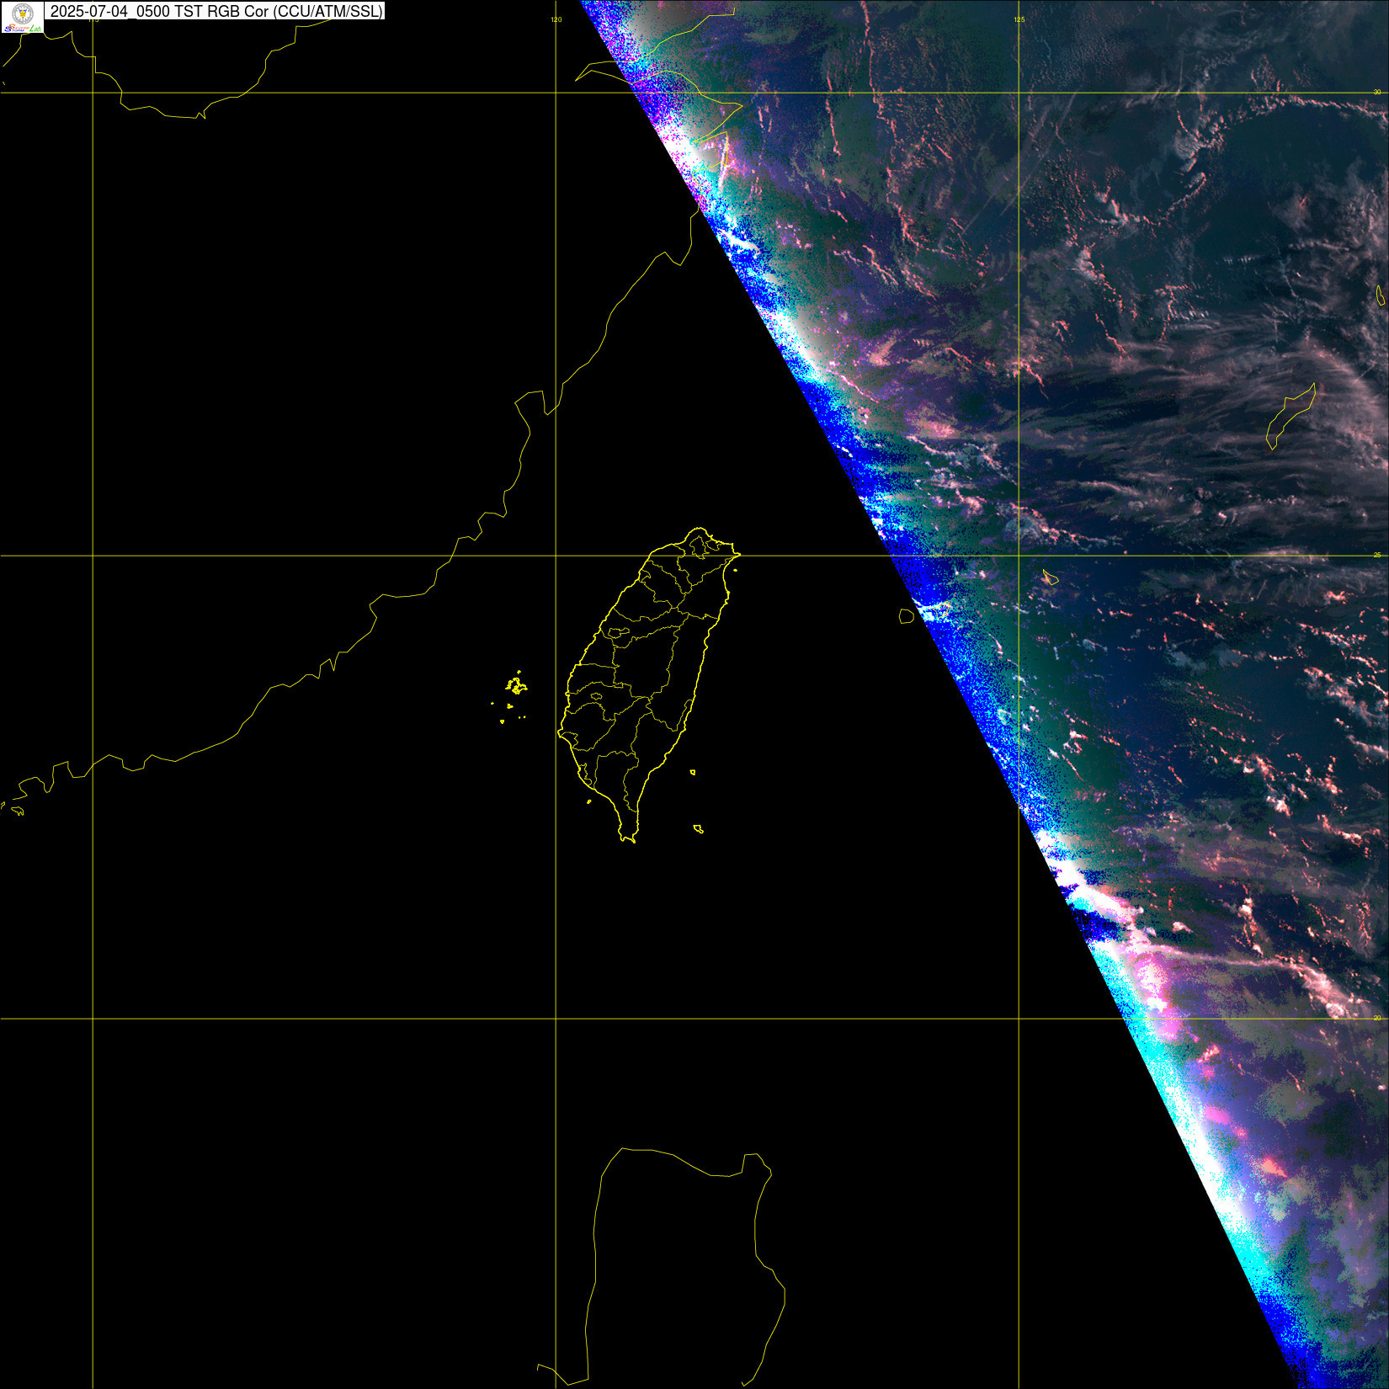Select the '2025-07-04_0500 TST RGB Cor (CCU/ATM/SSL)' title
Viewport: 1389px width, 1389px height.
[216, 11]
